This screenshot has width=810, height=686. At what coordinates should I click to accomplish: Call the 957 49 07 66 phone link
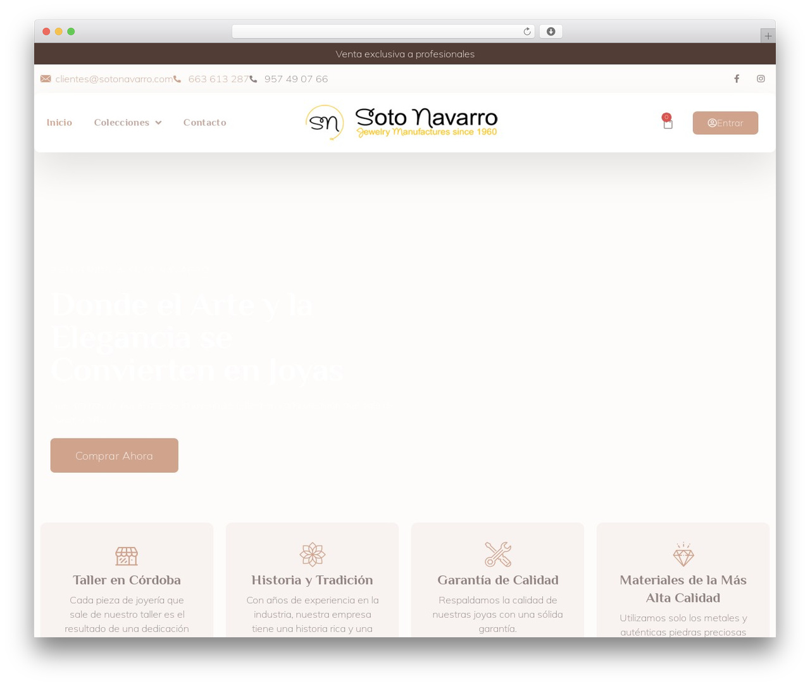[x=296, y=79]
